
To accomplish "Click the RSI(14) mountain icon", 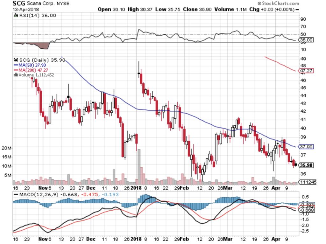I will [x=16, y=15].
